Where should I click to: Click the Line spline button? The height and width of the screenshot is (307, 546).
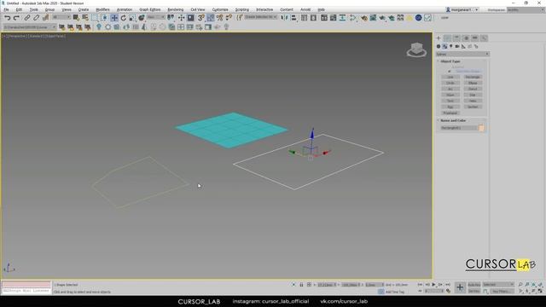coord(450,77)
